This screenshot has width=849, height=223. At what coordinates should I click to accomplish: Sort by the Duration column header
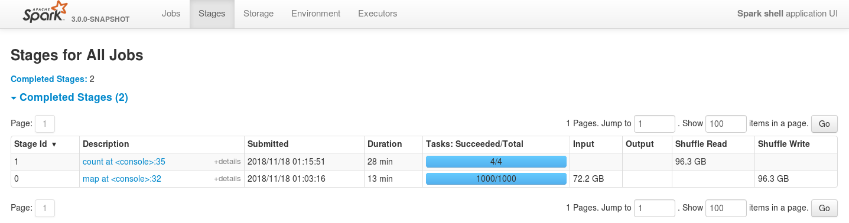tap(385, 144)
